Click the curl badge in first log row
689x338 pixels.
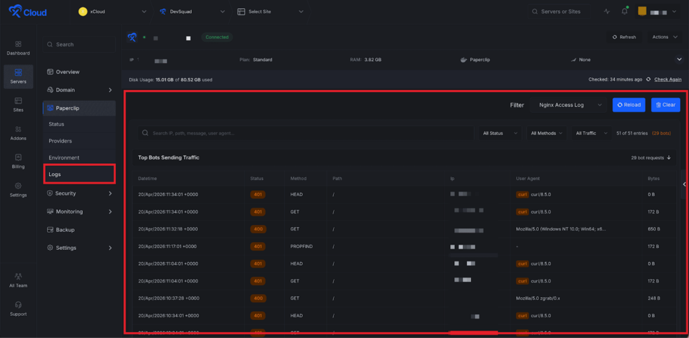point(522,194)
